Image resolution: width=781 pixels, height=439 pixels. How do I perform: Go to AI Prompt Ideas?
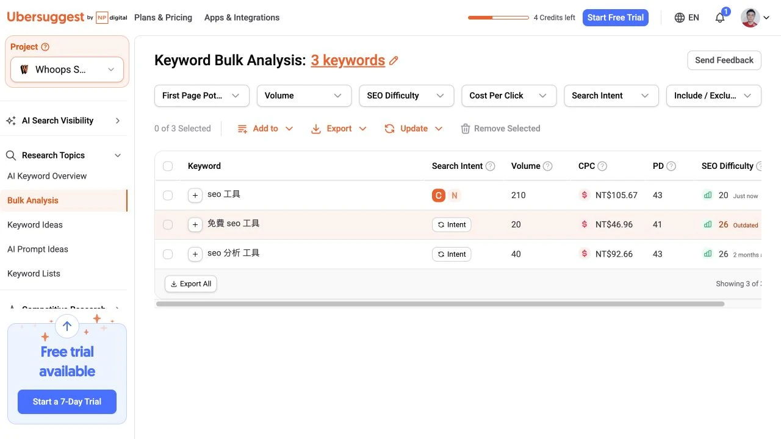point(38,249)
